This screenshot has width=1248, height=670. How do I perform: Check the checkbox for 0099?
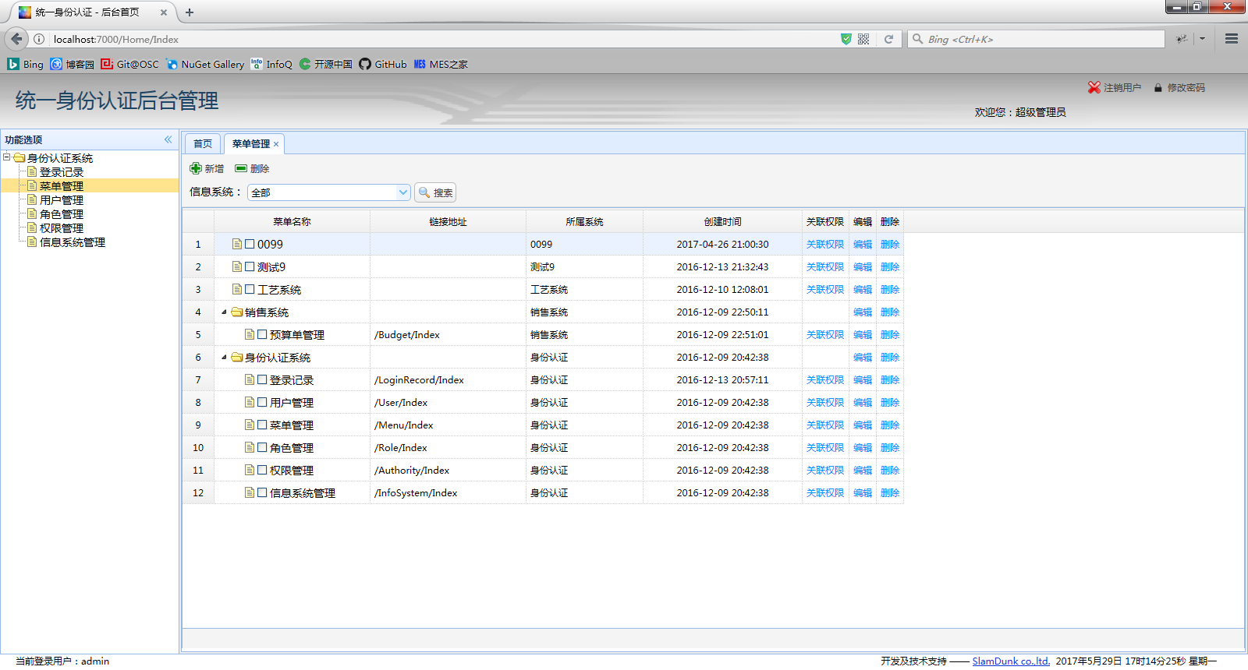tap(250, 244)
